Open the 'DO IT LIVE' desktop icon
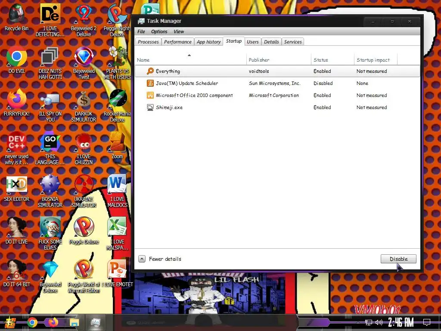This screenshot has width=441, height=331. [17, 231]
